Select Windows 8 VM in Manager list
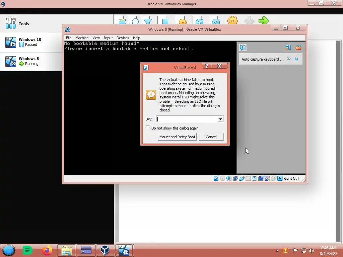The width and height of the screenshot is (343, 257). [31, 62]
